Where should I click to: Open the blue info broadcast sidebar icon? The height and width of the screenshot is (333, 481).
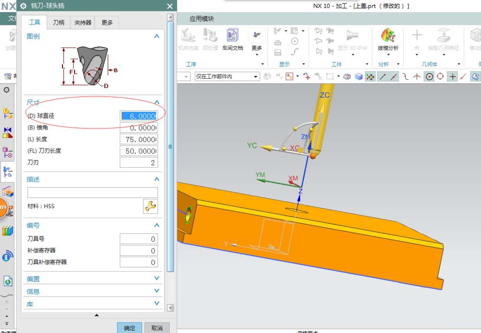[x=7, y=256]
